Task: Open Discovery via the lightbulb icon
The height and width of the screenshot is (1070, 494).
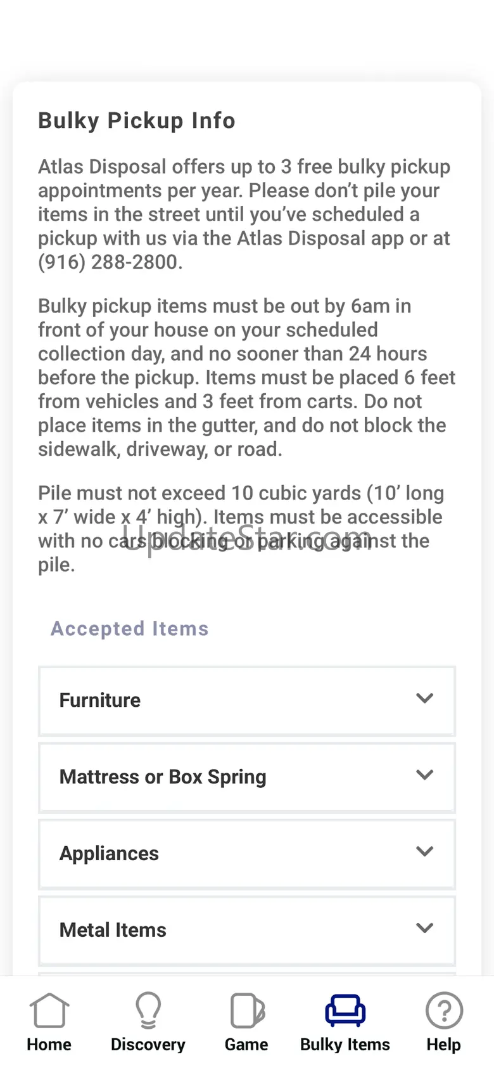Action: pyautogui.click(x=148, y=1010)
